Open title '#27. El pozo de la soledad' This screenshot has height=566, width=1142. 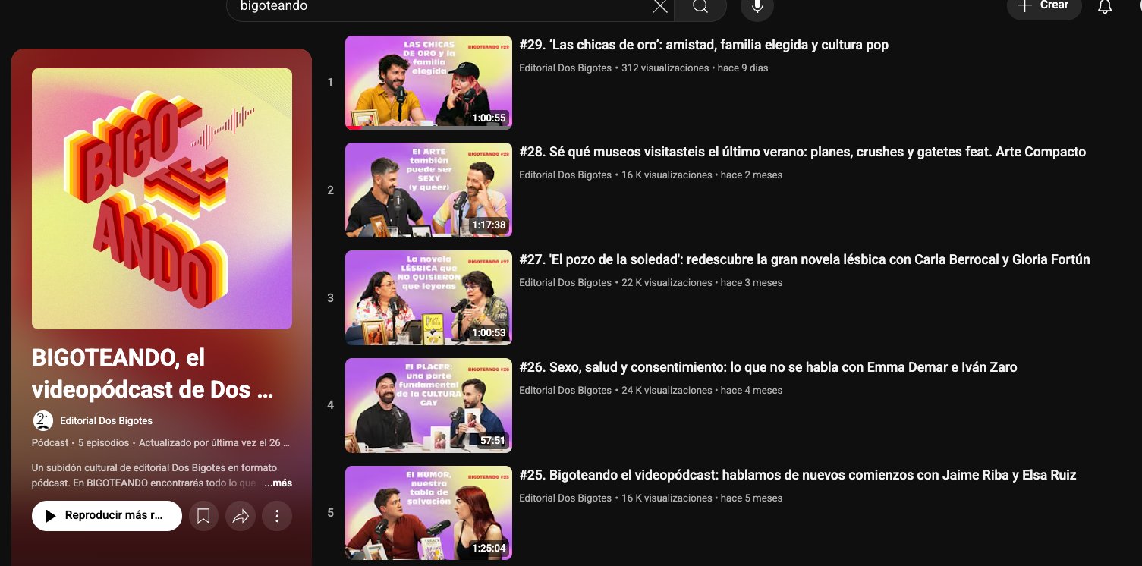pos(804,259)
